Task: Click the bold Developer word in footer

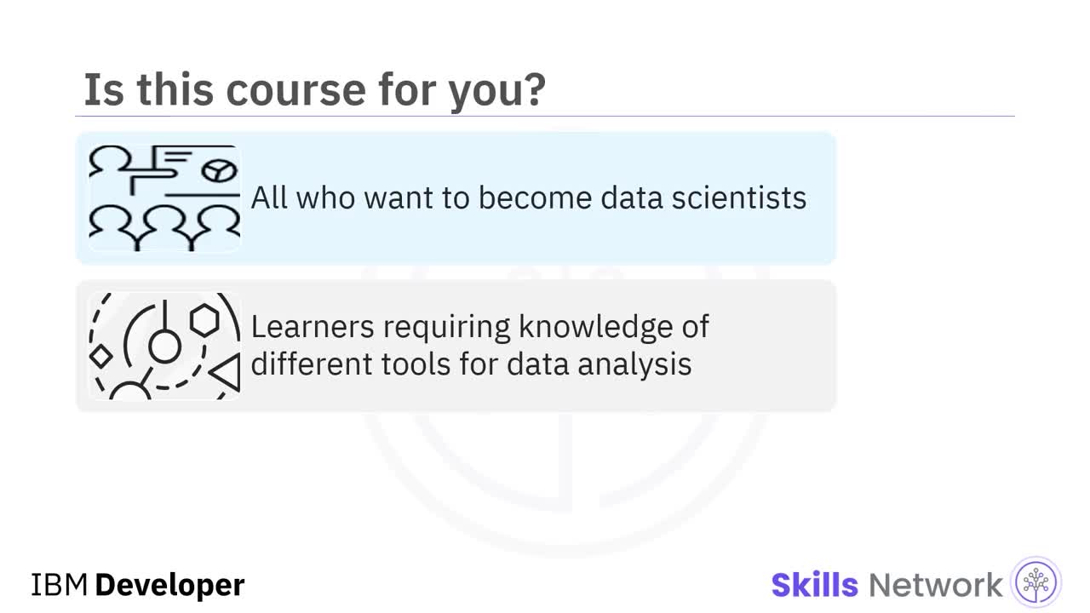Action: click(x=169, y=585)
